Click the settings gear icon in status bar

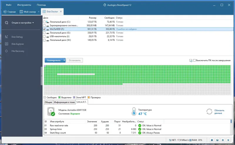pyautogui.click(x=223, y=140)
